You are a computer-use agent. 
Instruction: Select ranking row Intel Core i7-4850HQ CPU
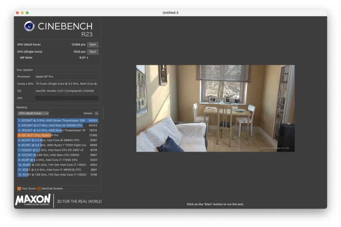pyautogui.click(x=58, y=170)
